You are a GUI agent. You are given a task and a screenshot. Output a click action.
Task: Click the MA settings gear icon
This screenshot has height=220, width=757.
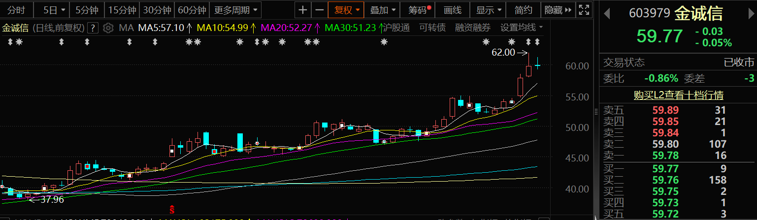point(109,28)
